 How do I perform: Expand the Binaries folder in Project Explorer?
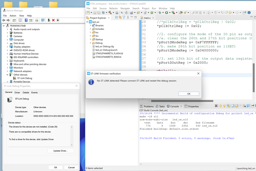[x=90, y=25]
